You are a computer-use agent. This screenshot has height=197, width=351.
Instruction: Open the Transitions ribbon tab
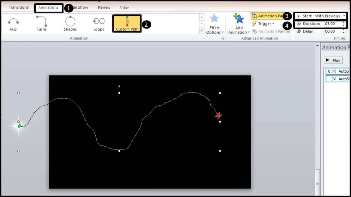tap(19, 7)
